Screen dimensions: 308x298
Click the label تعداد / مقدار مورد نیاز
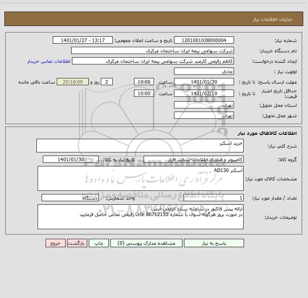(274, 198)
